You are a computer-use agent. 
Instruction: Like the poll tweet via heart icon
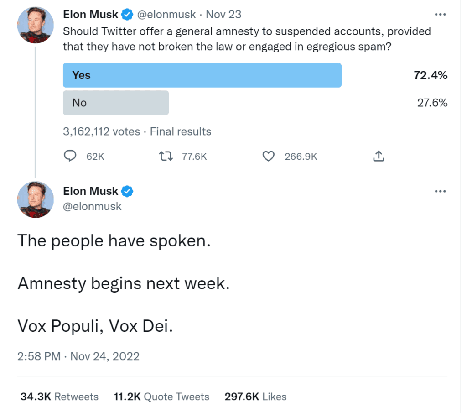(x=268, y=156)
